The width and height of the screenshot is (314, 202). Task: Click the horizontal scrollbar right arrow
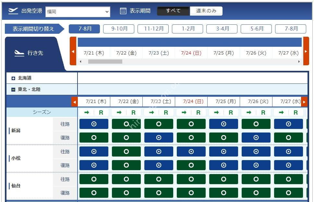(x=299, y=61)
